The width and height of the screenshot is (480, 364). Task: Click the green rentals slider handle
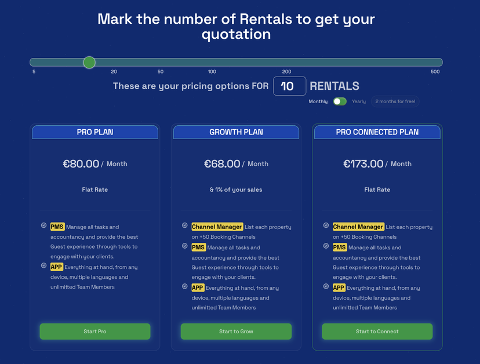pos(89,62)
